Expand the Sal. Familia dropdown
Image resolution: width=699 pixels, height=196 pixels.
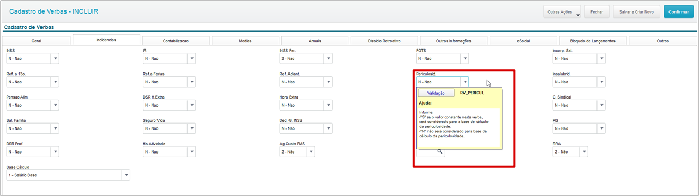[x=55, y=128]
